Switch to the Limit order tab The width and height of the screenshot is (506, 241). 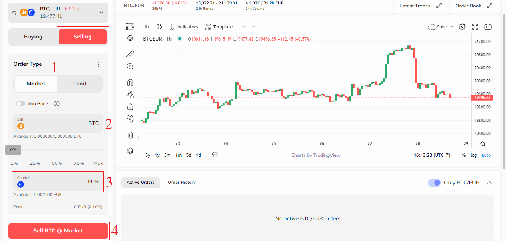(80, 84)
